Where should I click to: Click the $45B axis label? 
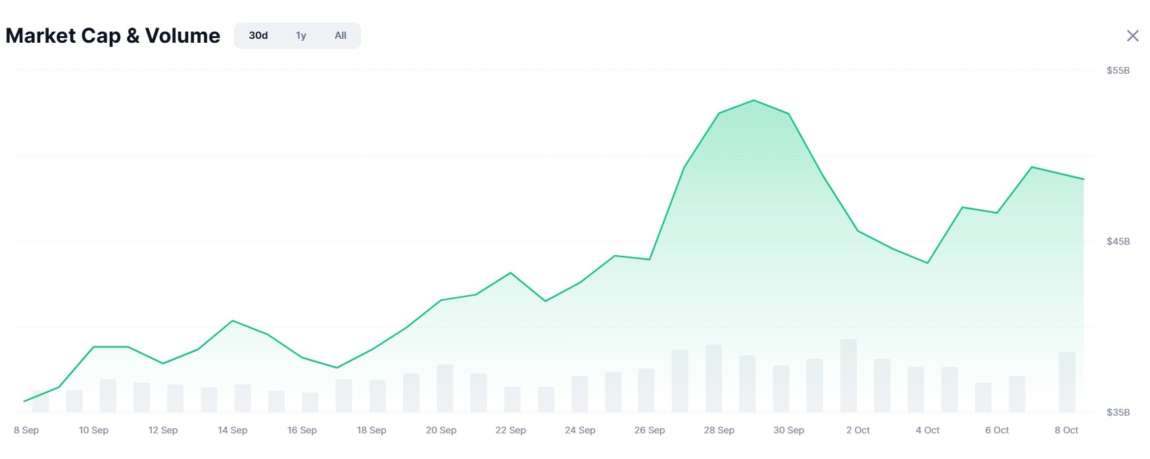coord(1118,241)
